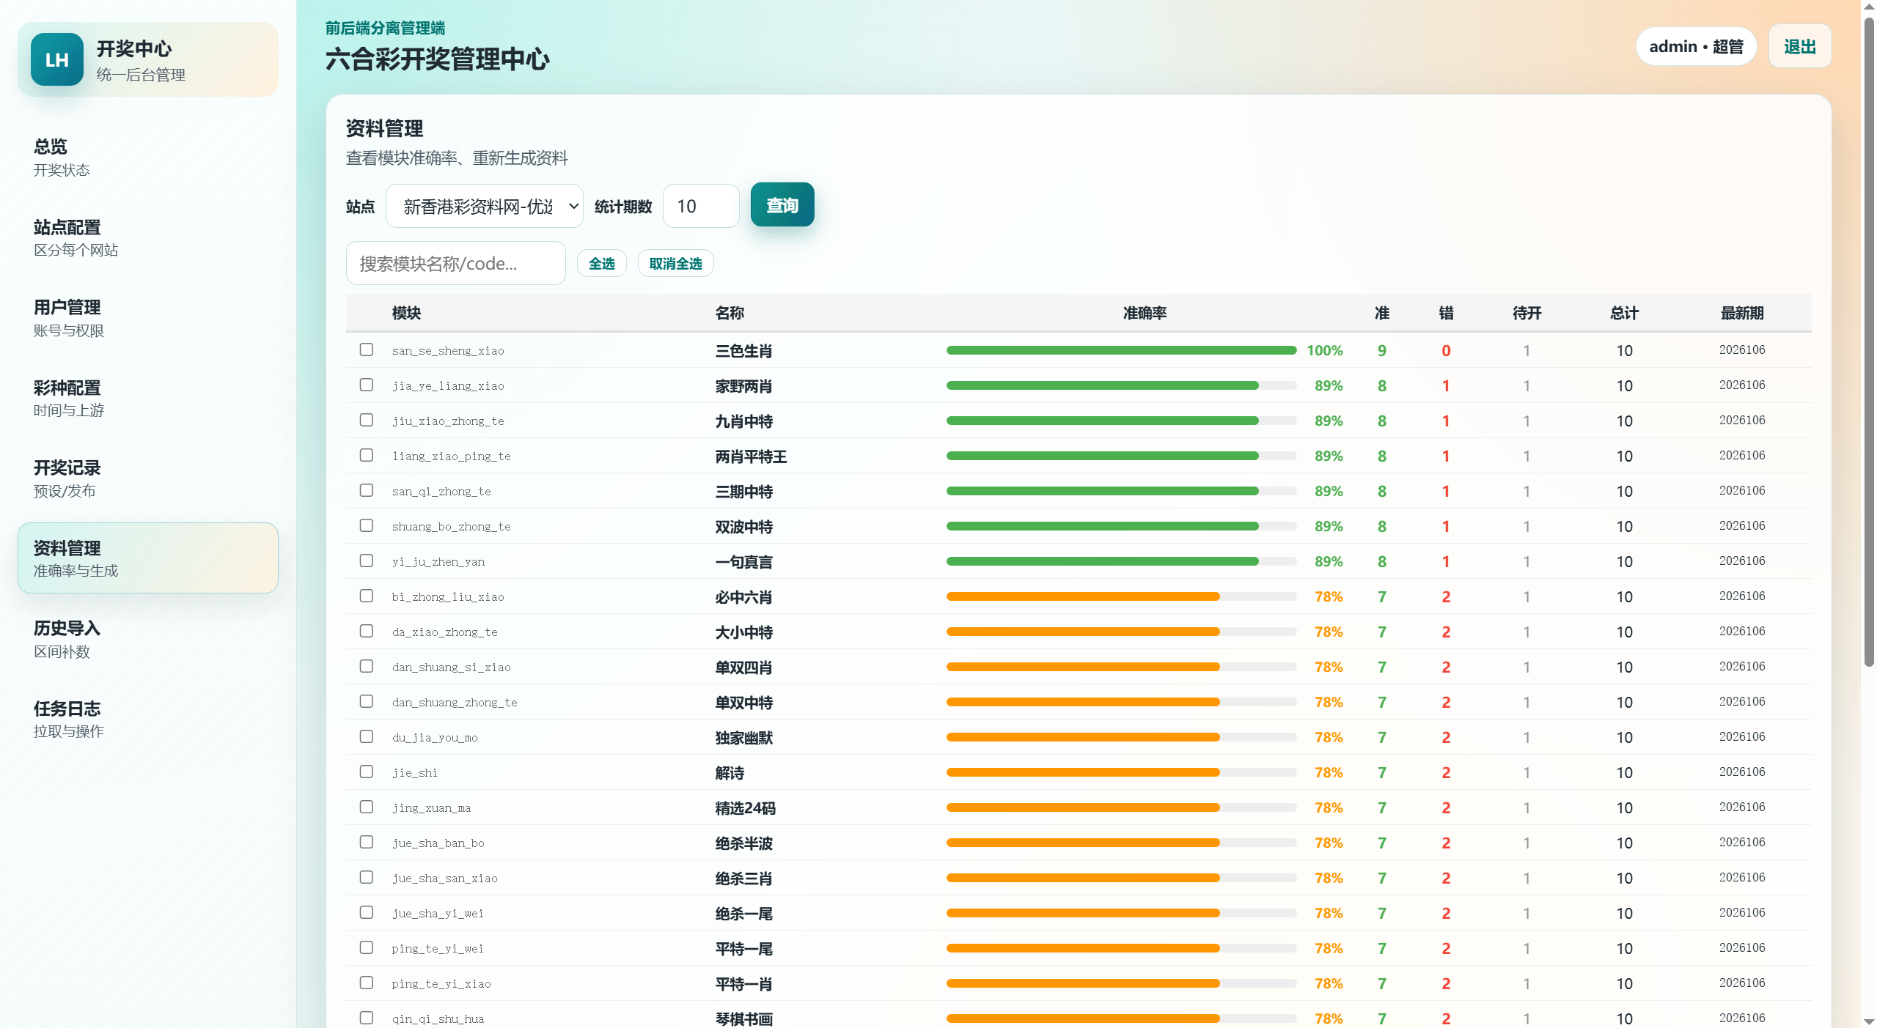The image size is (1877, 1028).
Task: Click the module search input box
Action: [456, 263]
